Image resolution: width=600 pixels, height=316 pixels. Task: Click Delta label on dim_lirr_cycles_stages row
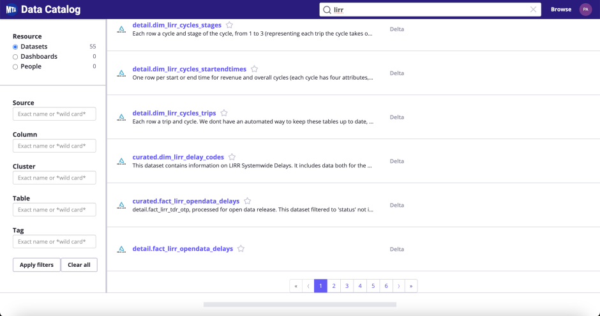[x=397, y=29]
